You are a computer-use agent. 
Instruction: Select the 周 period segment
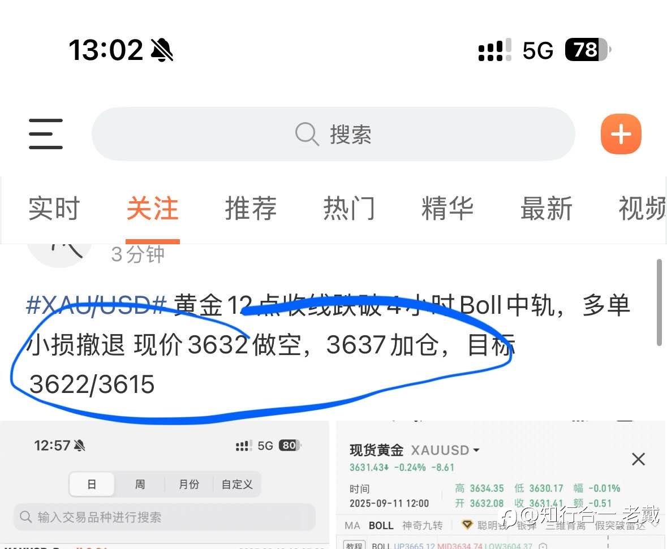(x=140, y=484)
